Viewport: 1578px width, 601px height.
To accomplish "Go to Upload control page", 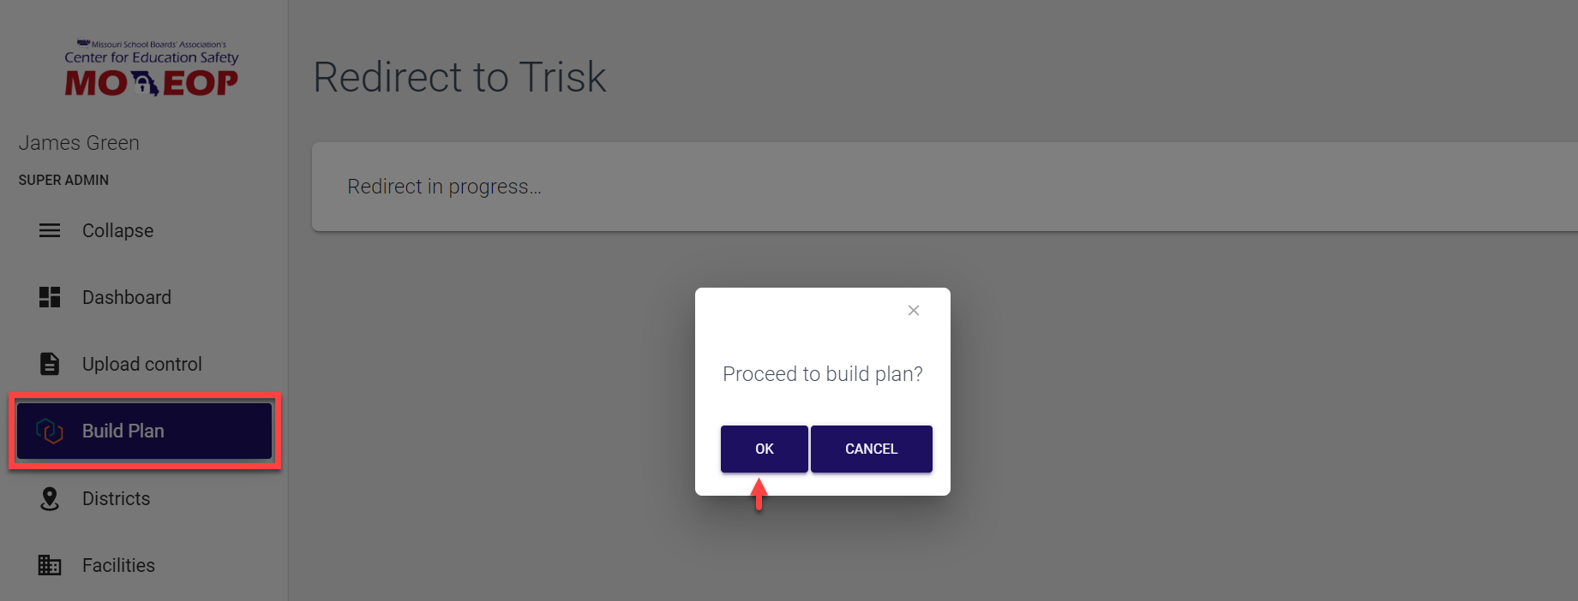I will (x=142, y=364).
